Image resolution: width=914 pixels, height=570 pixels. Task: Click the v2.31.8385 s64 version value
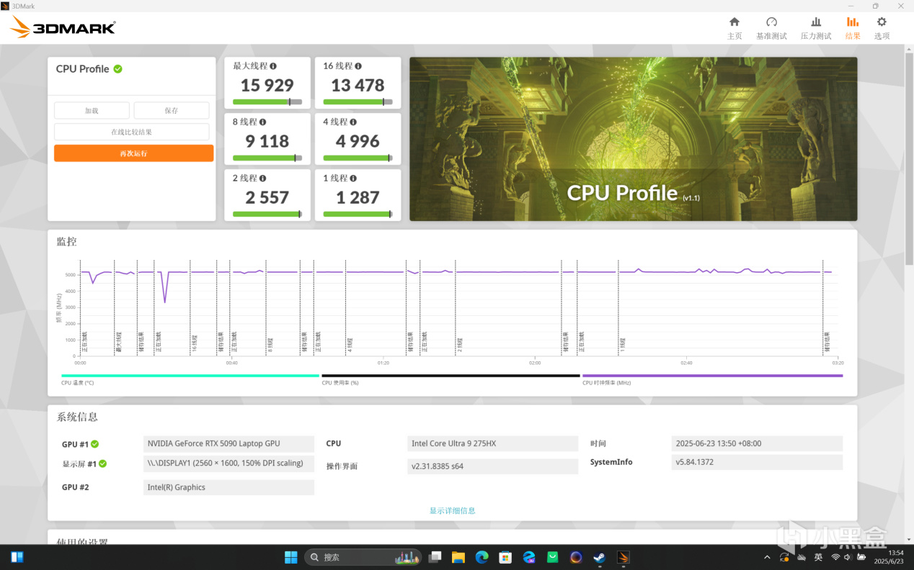493,466
